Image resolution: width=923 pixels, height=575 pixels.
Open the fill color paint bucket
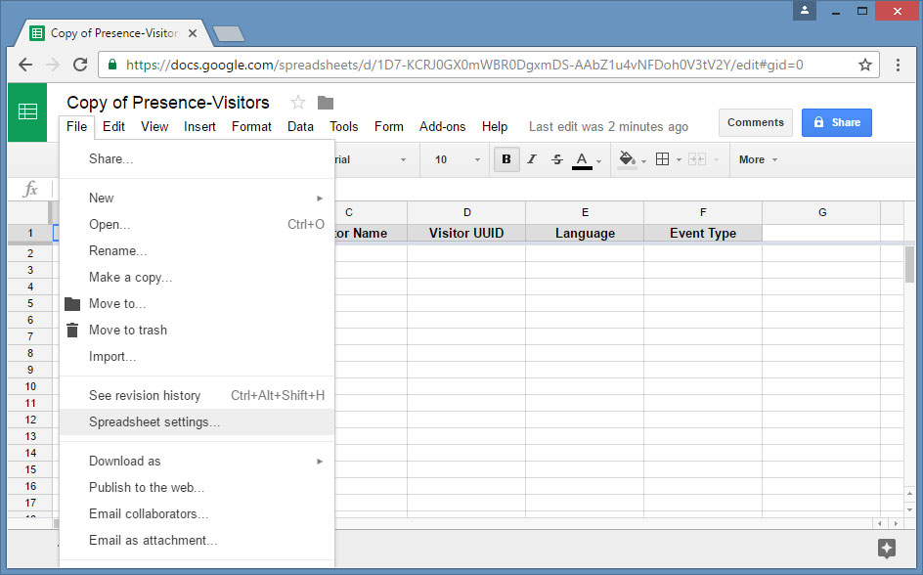pyautogui.click(x=628, y=159)
